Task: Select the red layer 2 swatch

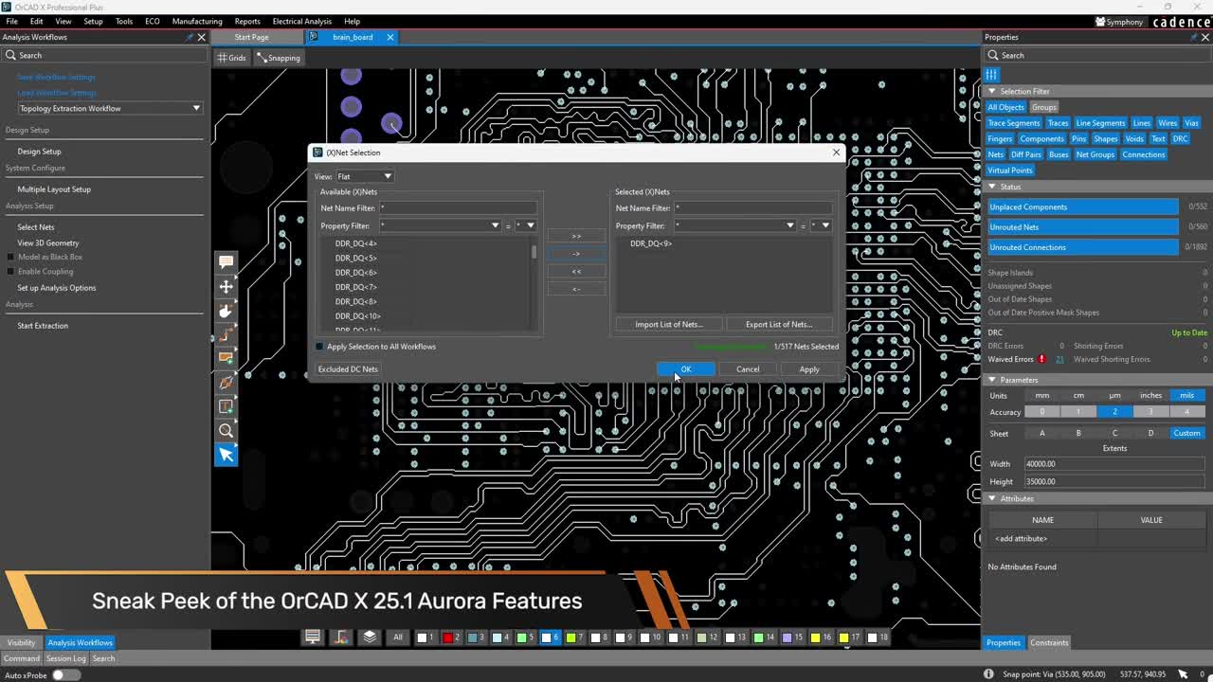Action: 448,637
